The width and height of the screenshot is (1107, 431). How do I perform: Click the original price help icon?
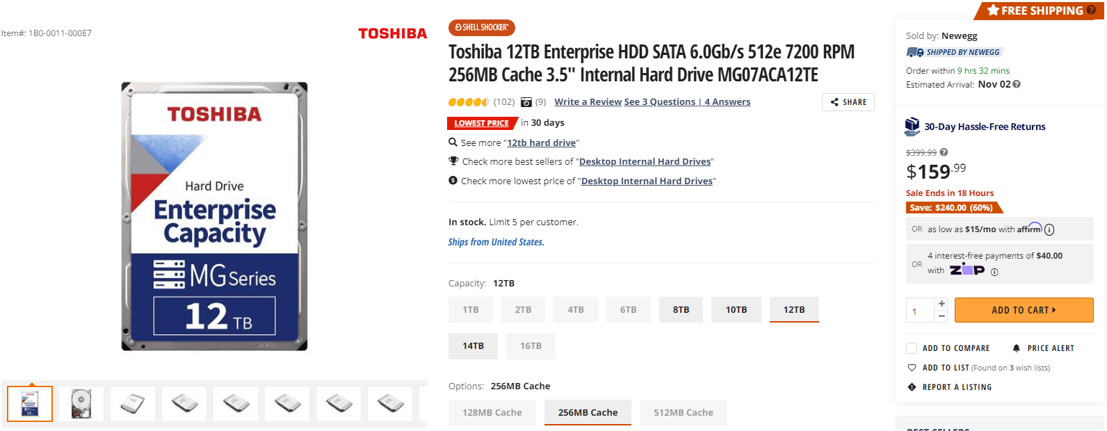click(x=944, y=152)
